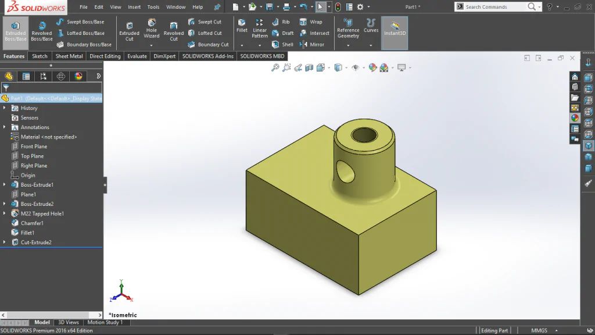Expand Boss-Extrude1 feature node

point(4,184)
